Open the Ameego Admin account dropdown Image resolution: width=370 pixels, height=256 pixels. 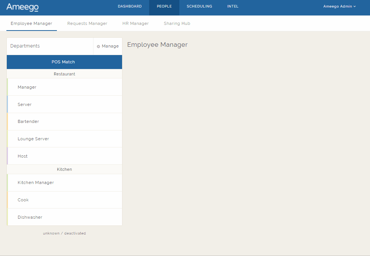(339, 6)
